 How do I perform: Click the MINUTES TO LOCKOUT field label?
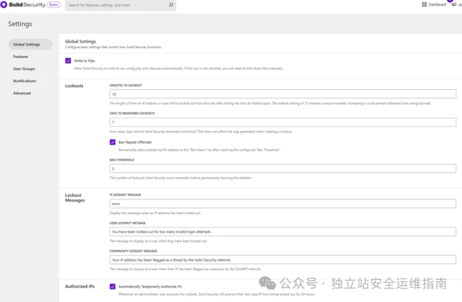tap(125, 85)
